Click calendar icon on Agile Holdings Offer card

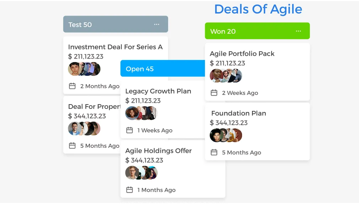[x=129, y=190]
